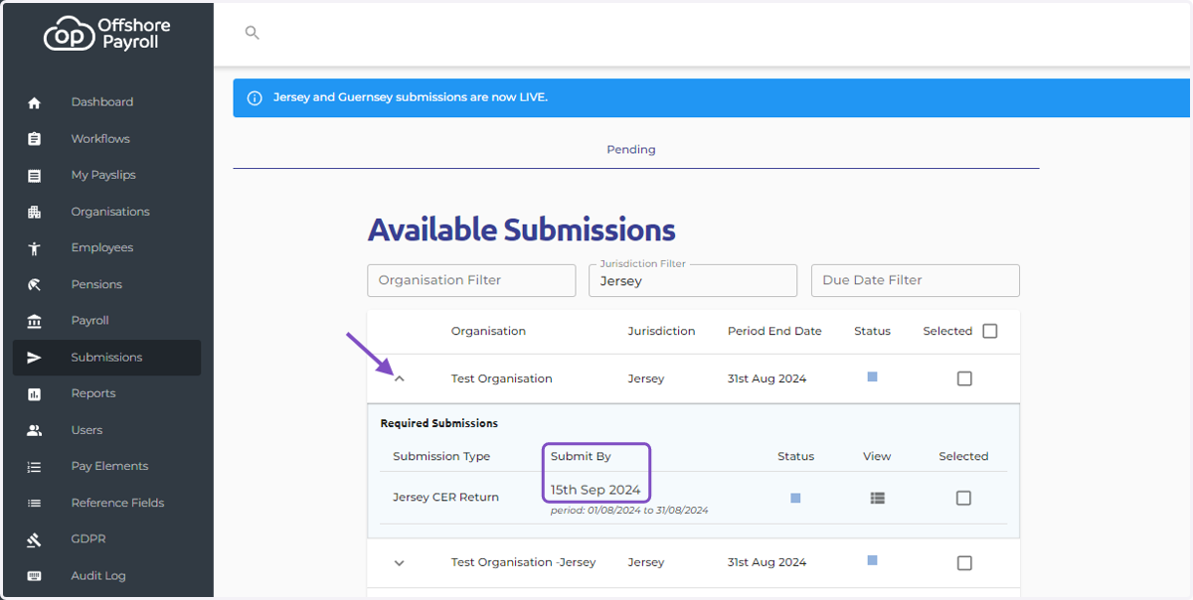Open the Jersey CER Return view icon
Viewport: 1193px width, 600px height.
click(x=877, y=498)
